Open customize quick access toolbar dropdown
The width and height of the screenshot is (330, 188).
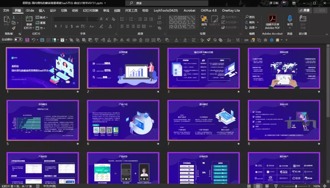coord(286,40)
